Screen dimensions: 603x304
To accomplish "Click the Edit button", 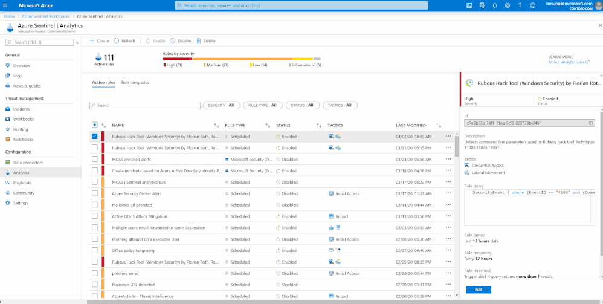I will (479, 289).
